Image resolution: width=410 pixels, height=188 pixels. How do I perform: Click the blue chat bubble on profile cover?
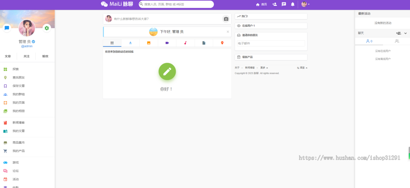click(x=7, y=28)
